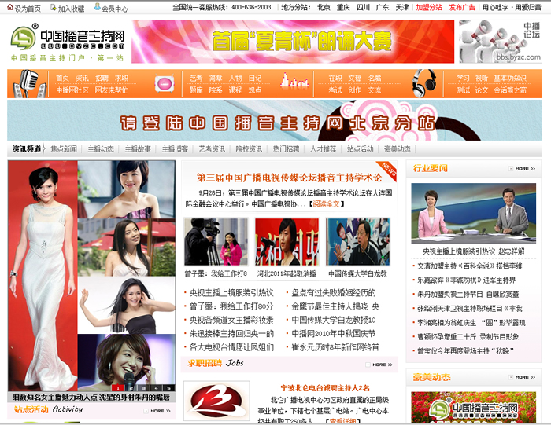Image resolution: width=551 pixels, height=425 pixels.
Task: Switch to 豪美动态 channel tab
Action: 397,149
